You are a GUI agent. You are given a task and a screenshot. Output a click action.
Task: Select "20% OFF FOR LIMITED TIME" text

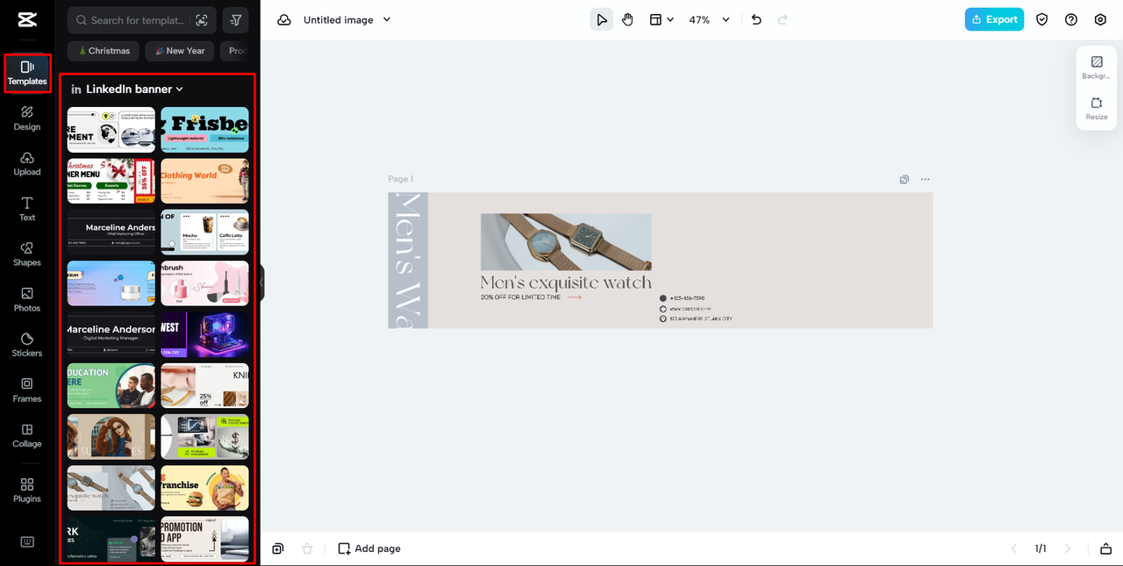coord(520,297)
